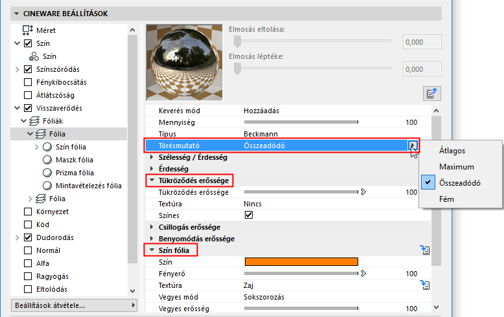The height and width of the screenshot is (317, 504).
Task: Toggle the Visszaverődés checkbox
Action: 28,108
